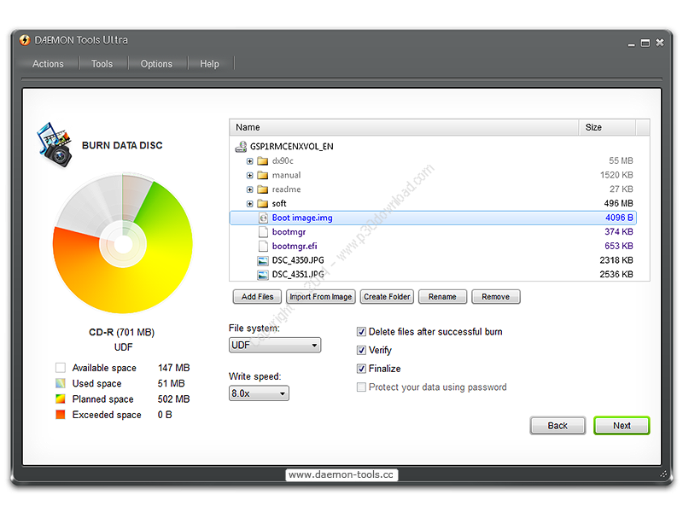
Task: Minimize the DAEMON Tools Ultra window
Action: click(631, 44)
